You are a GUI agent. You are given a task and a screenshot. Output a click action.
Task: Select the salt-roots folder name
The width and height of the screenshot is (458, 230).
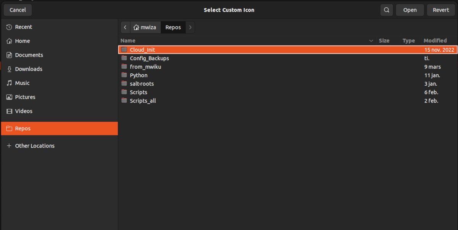[142, 84]
